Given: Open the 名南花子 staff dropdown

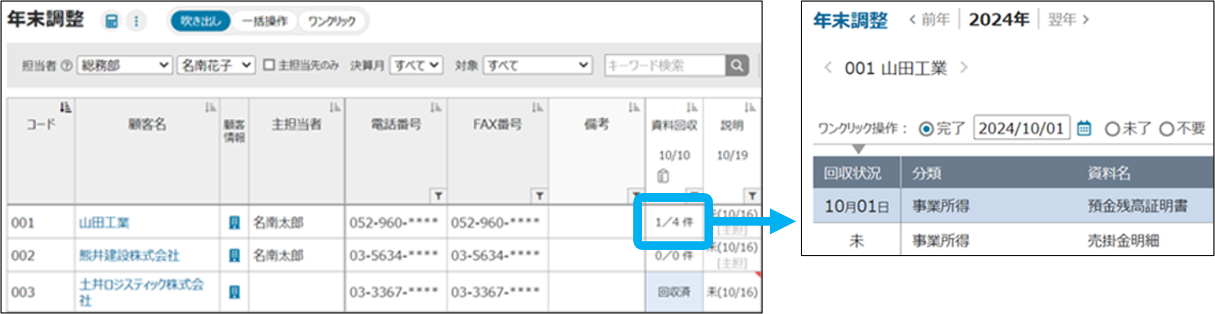Looking at the screenshot, I should point(216,65).
